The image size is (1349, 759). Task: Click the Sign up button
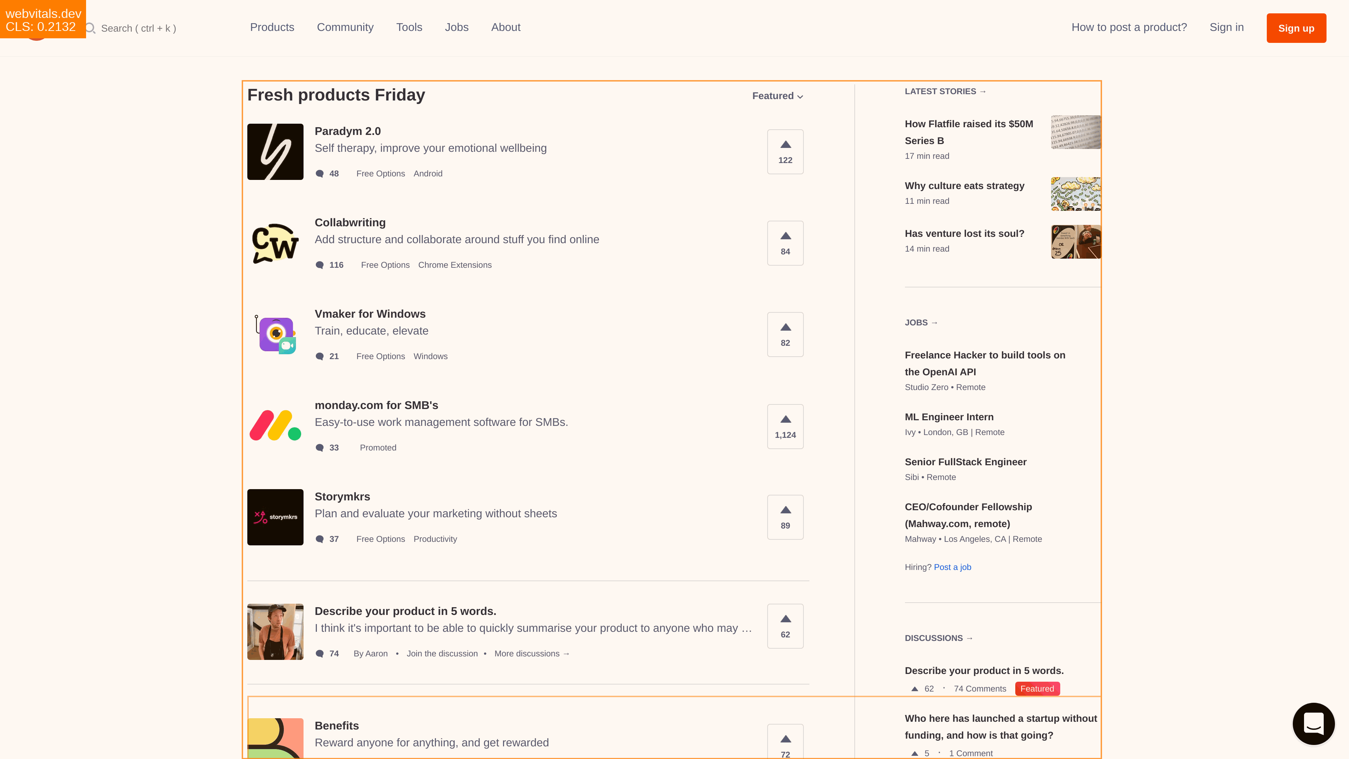[x=1296, y=28]
